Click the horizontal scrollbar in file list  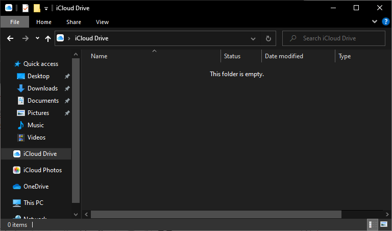(x=215, y=214)
